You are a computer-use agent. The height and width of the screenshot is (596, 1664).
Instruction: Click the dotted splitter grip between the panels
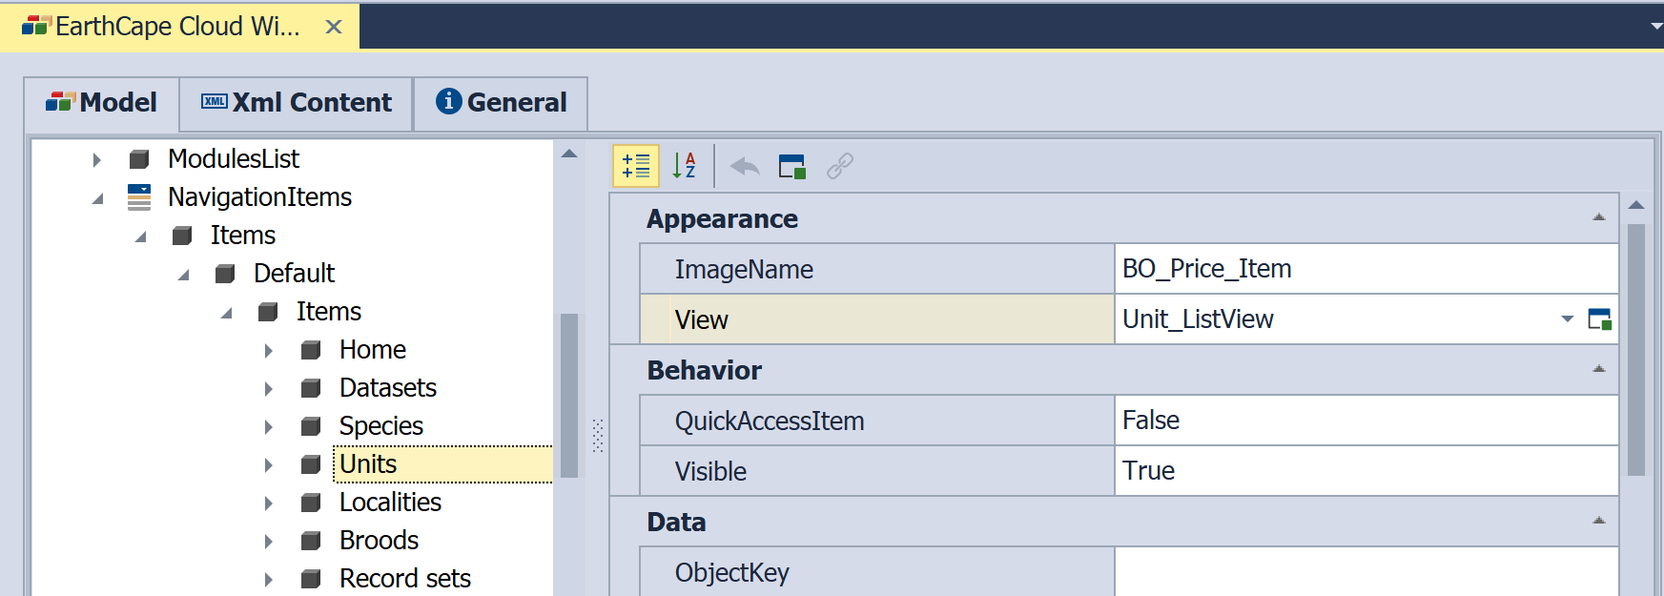(x=598, y=435)
